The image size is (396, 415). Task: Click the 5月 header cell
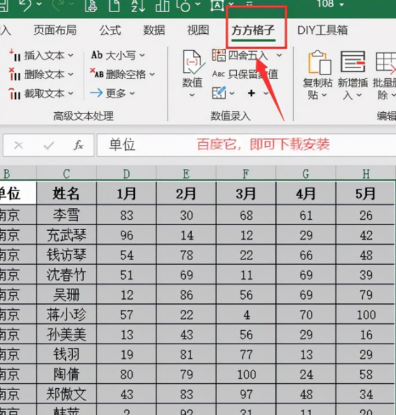coord(365,193)
